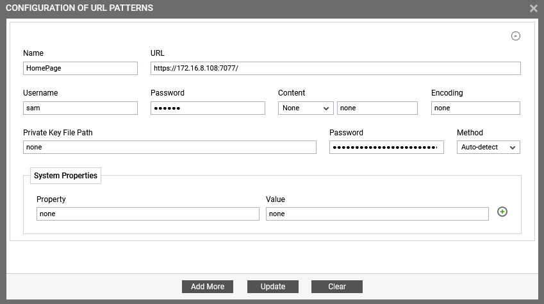Screen dimensions: 544x304
Task: Click the Clear button
Action: pos(337,287)
